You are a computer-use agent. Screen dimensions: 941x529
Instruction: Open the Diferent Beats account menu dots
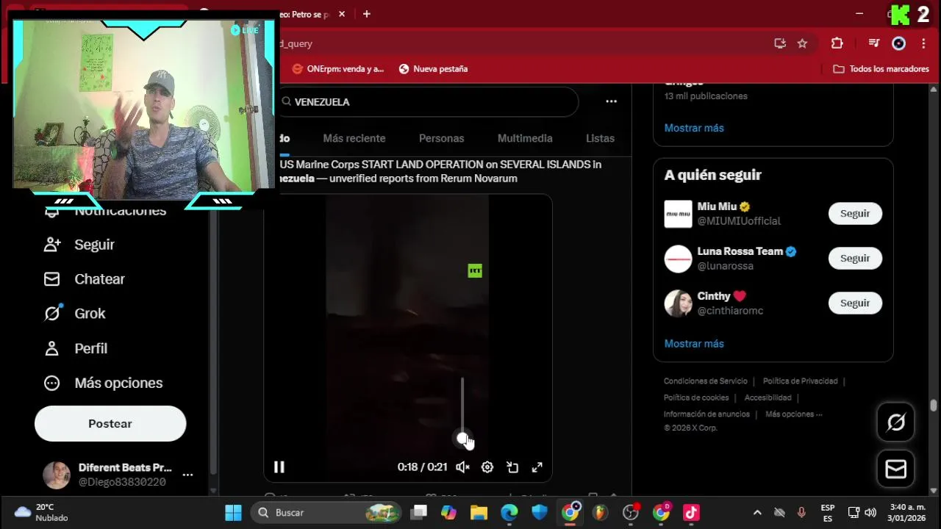(x=187, y=475)
